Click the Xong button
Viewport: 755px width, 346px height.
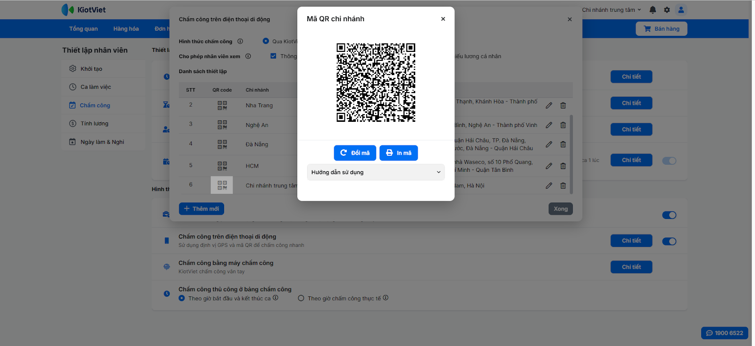pos(561,209)
